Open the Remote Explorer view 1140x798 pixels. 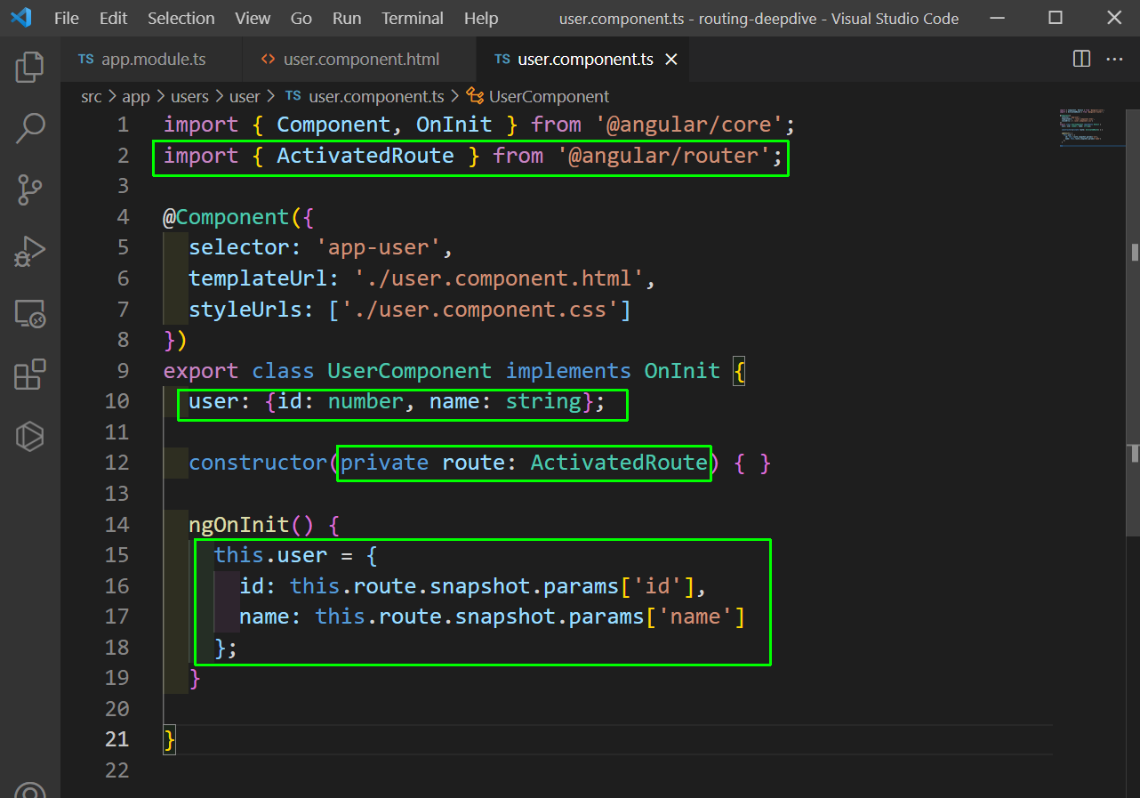tap(30, 313)
